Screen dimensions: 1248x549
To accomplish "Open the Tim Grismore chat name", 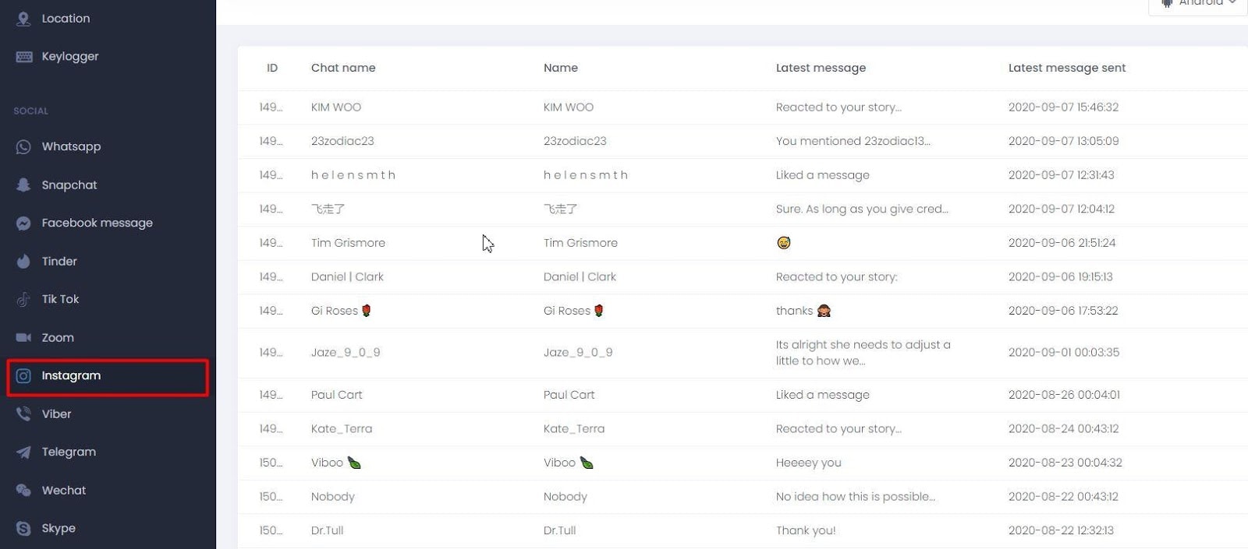I will tap(348, 243).
